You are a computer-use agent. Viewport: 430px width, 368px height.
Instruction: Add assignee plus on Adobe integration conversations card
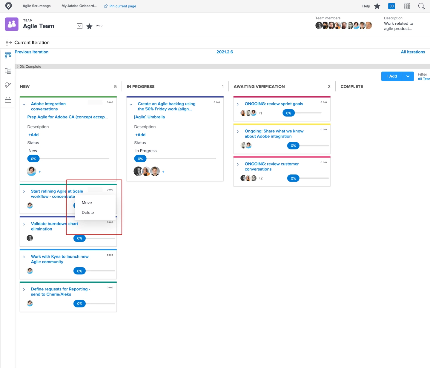(40, 172)
